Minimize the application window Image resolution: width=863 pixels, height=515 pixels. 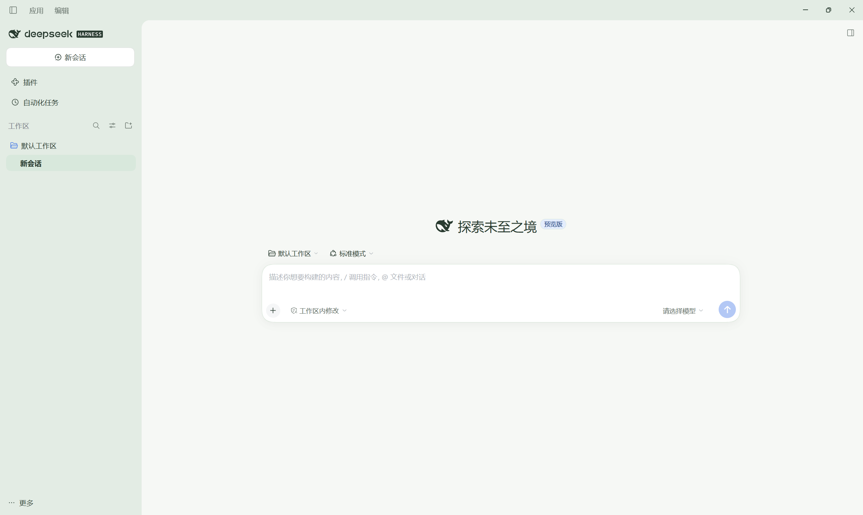pos(805,10)
